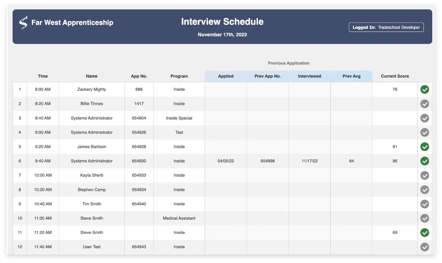
Task: Click the green checkmark for James Bartison
Action: [425, 147]
